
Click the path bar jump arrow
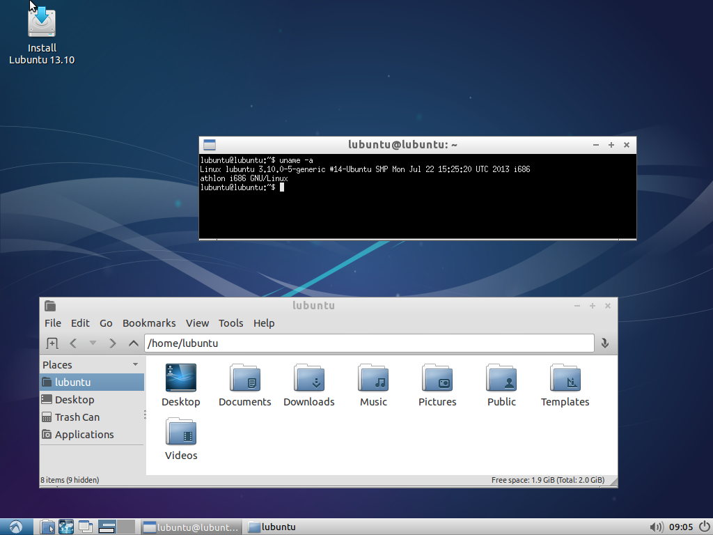pos(604,343)
